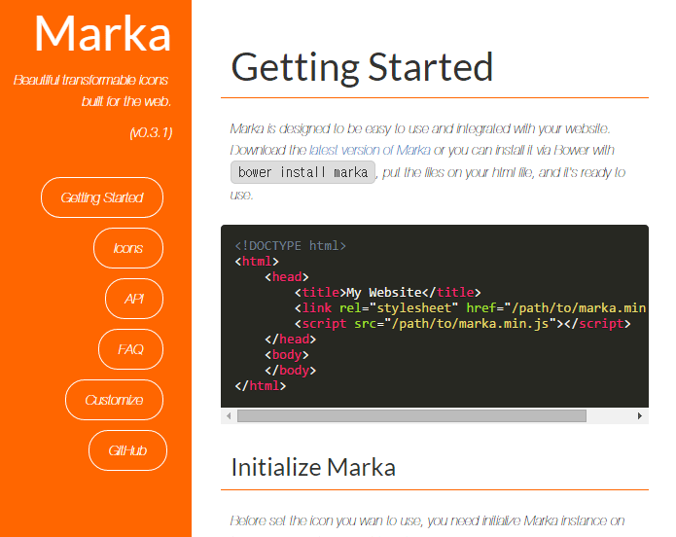Click the "Getting Started" page heading

[x=362, y=67]
